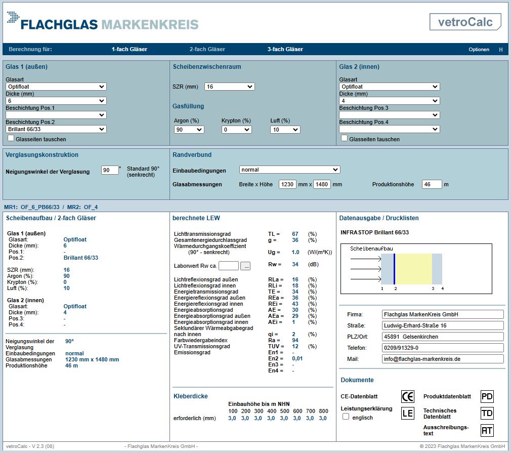Click the 'Standard 90° (senkrecht)' label

(x=143, y=172)
